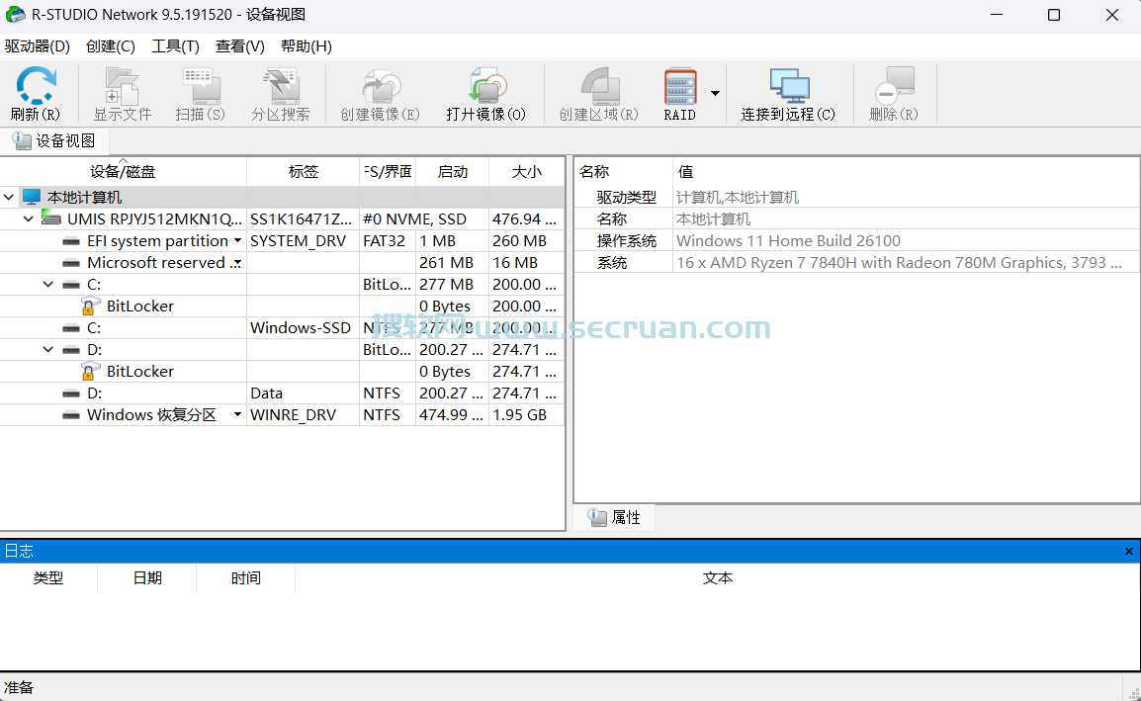Open the Windows 恢复分区 dropdown arrow
This screenshot has height=701, width=1141.
[x=237, y=415]
